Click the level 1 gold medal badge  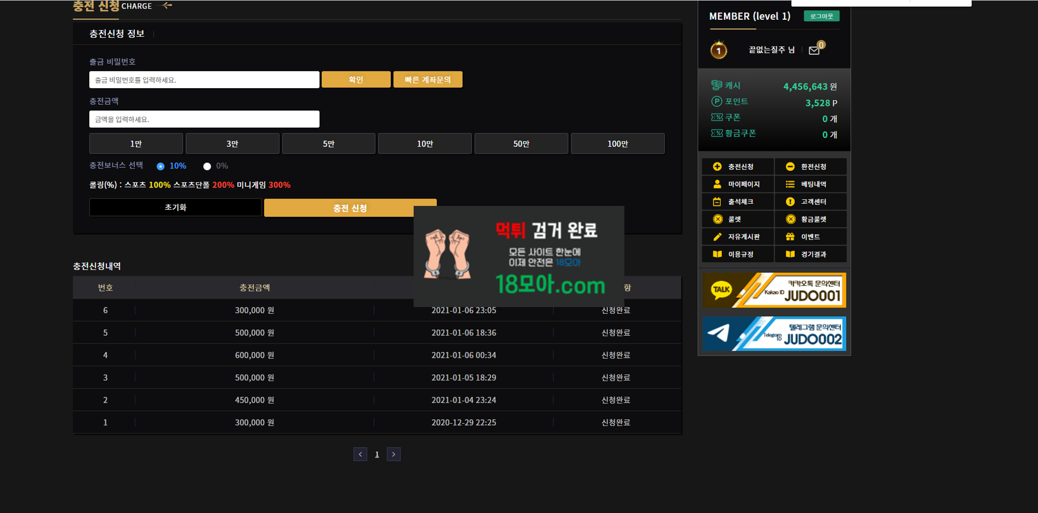(718, 50)
